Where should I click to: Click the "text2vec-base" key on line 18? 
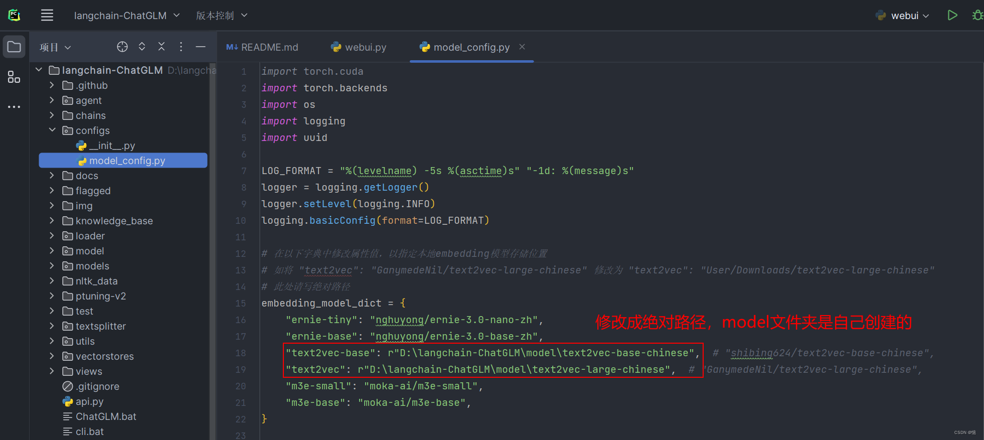[x=331, y=353]
